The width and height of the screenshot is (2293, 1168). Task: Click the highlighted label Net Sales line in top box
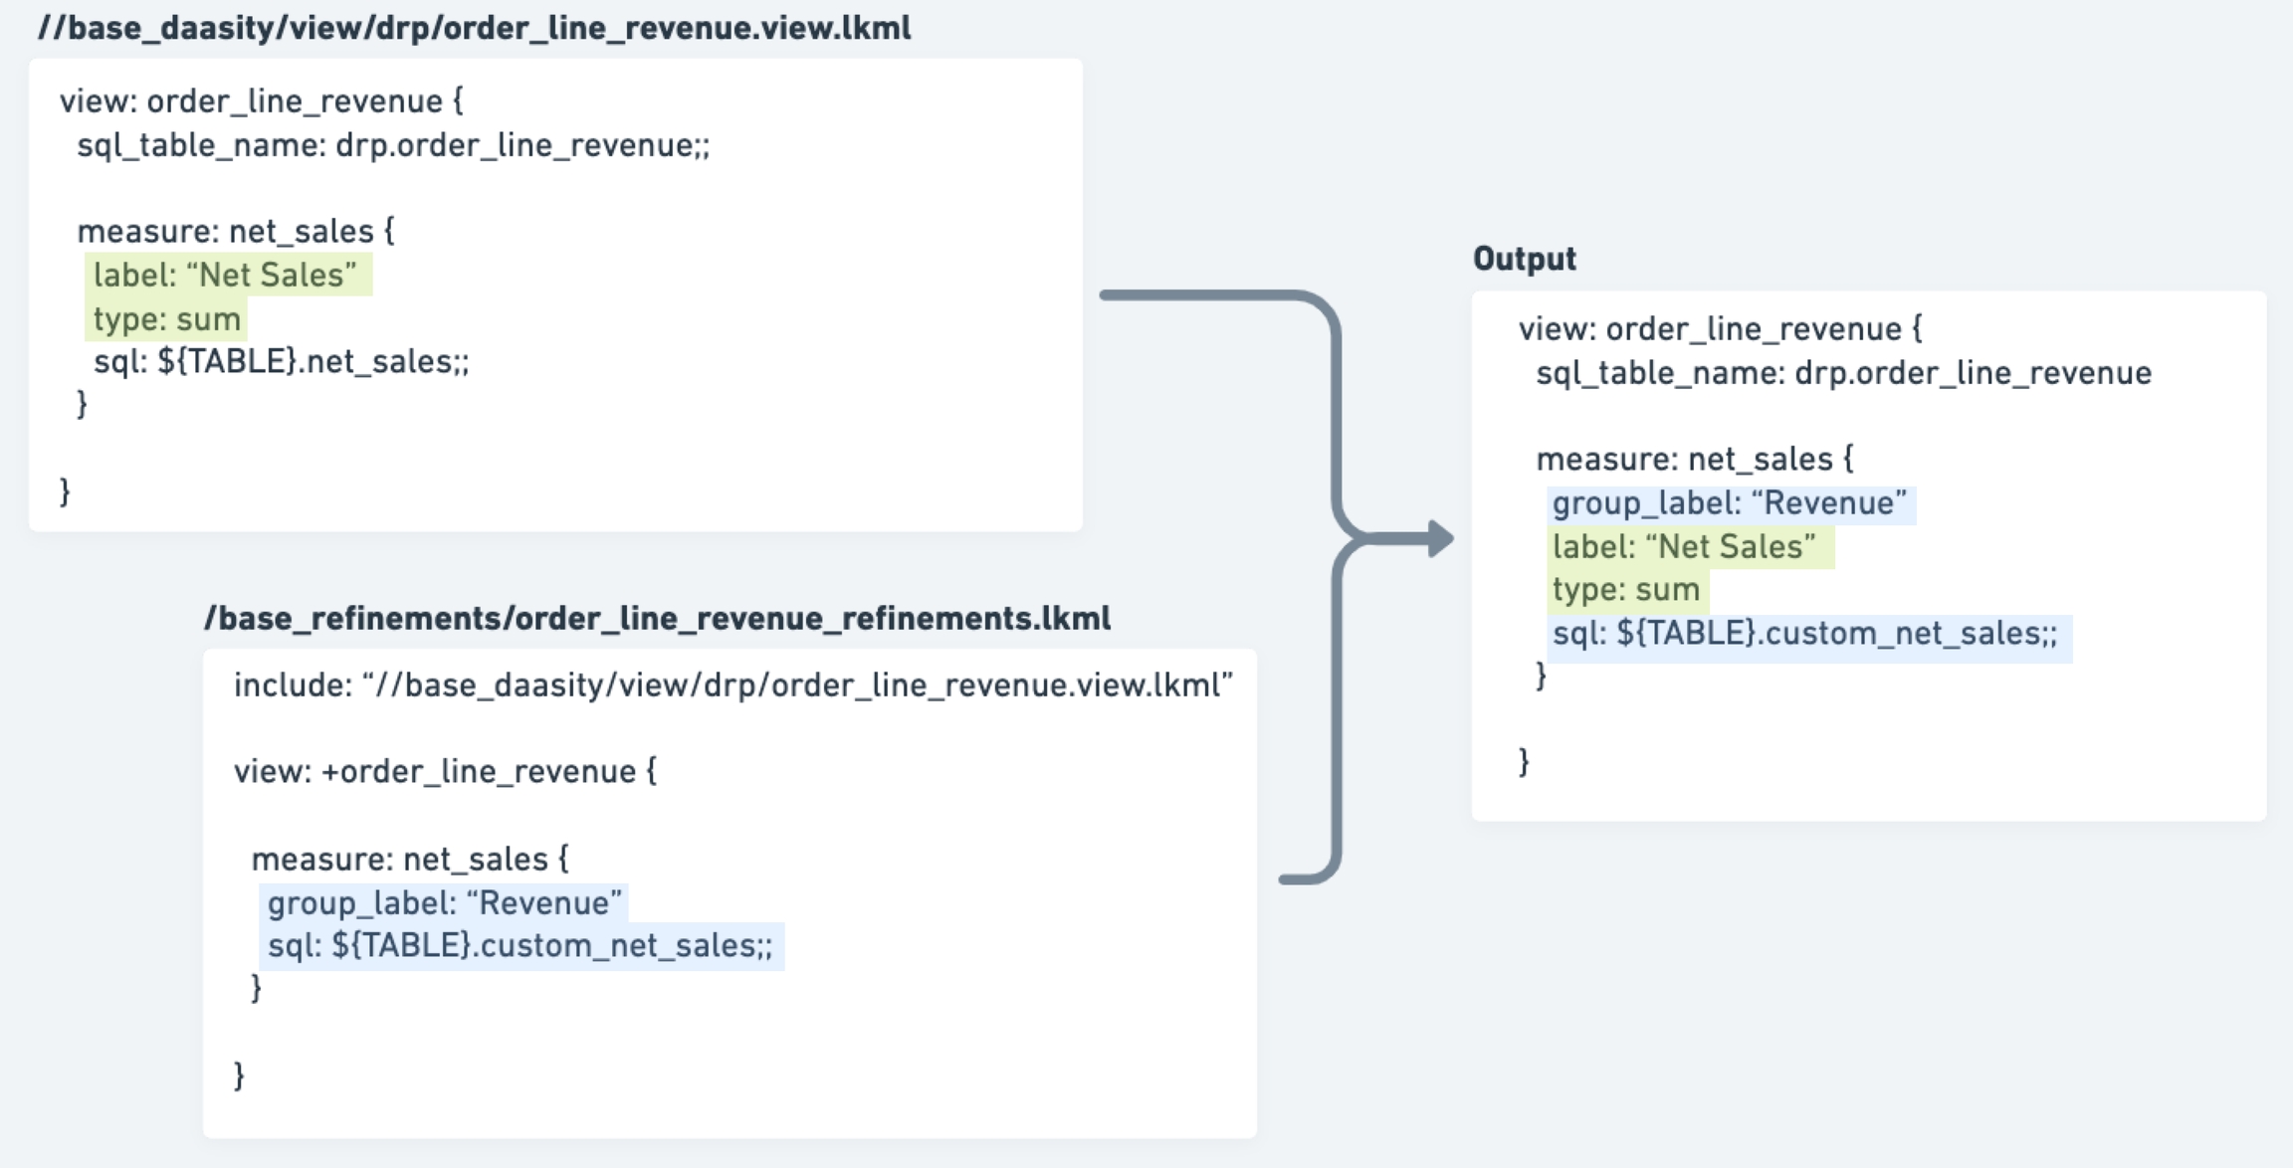226,275
